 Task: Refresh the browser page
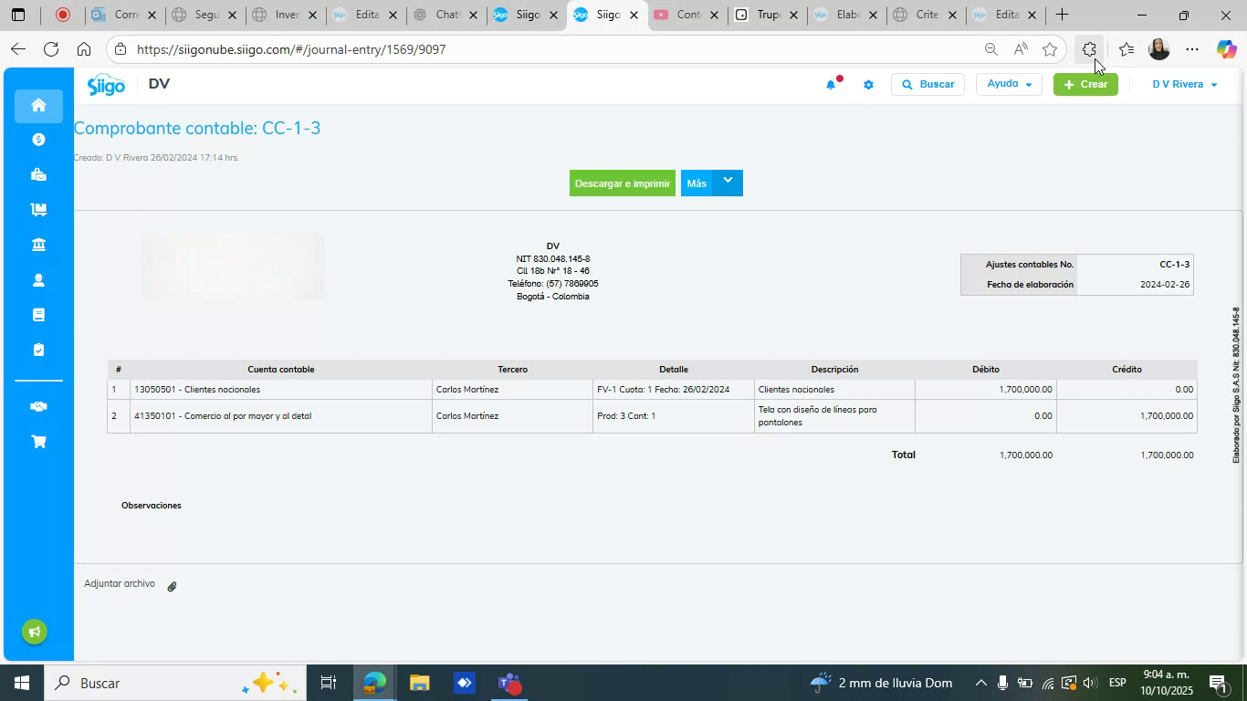tap(51, 49)
